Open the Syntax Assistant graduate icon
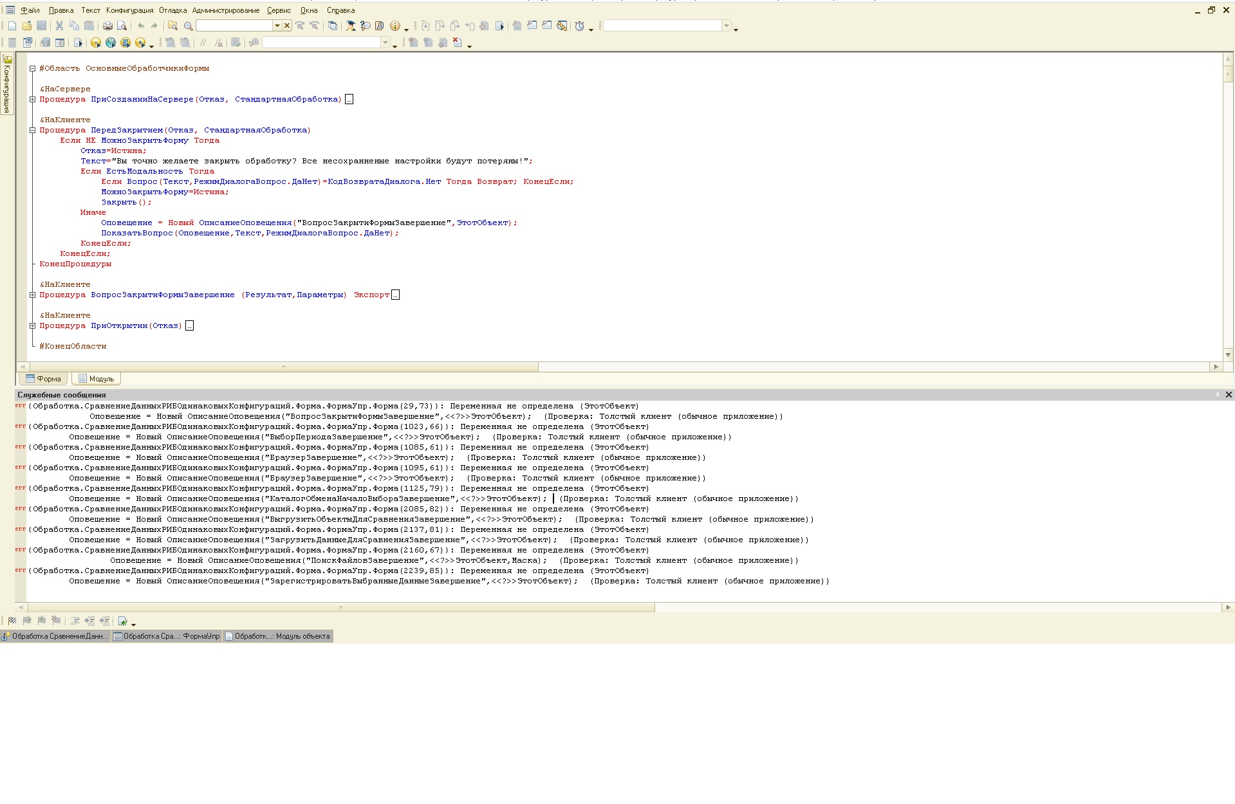1235x804 pixels. click(x=351, y=26)
